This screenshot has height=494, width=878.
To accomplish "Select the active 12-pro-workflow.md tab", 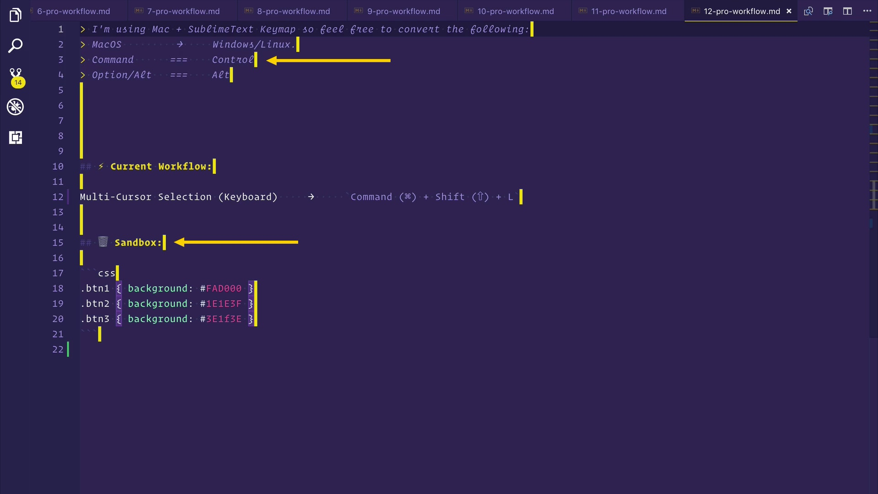I will pos(742,11).
